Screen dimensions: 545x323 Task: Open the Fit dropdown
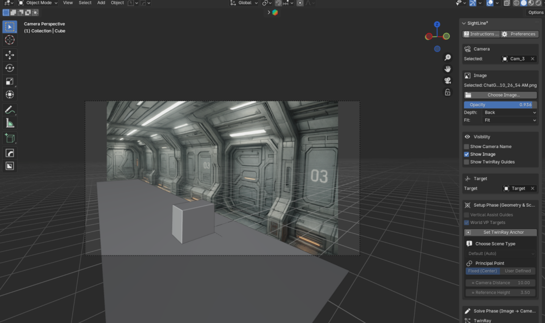[509, 120]
